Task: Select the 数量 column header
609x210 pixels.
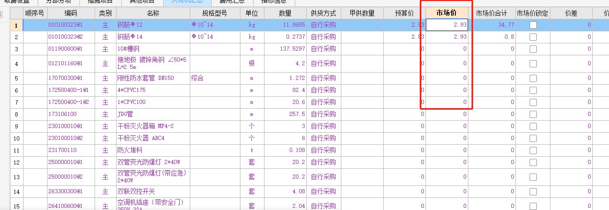Action: 285,14
